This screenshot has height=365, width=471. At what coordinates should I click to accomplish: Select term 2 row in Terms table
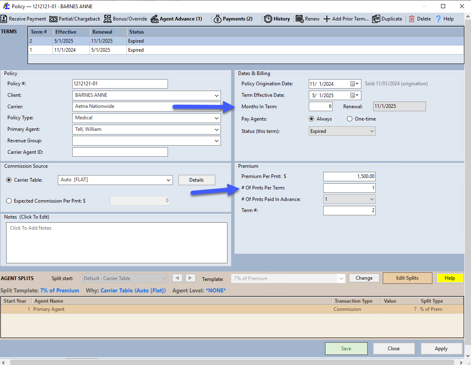[246, 41]
